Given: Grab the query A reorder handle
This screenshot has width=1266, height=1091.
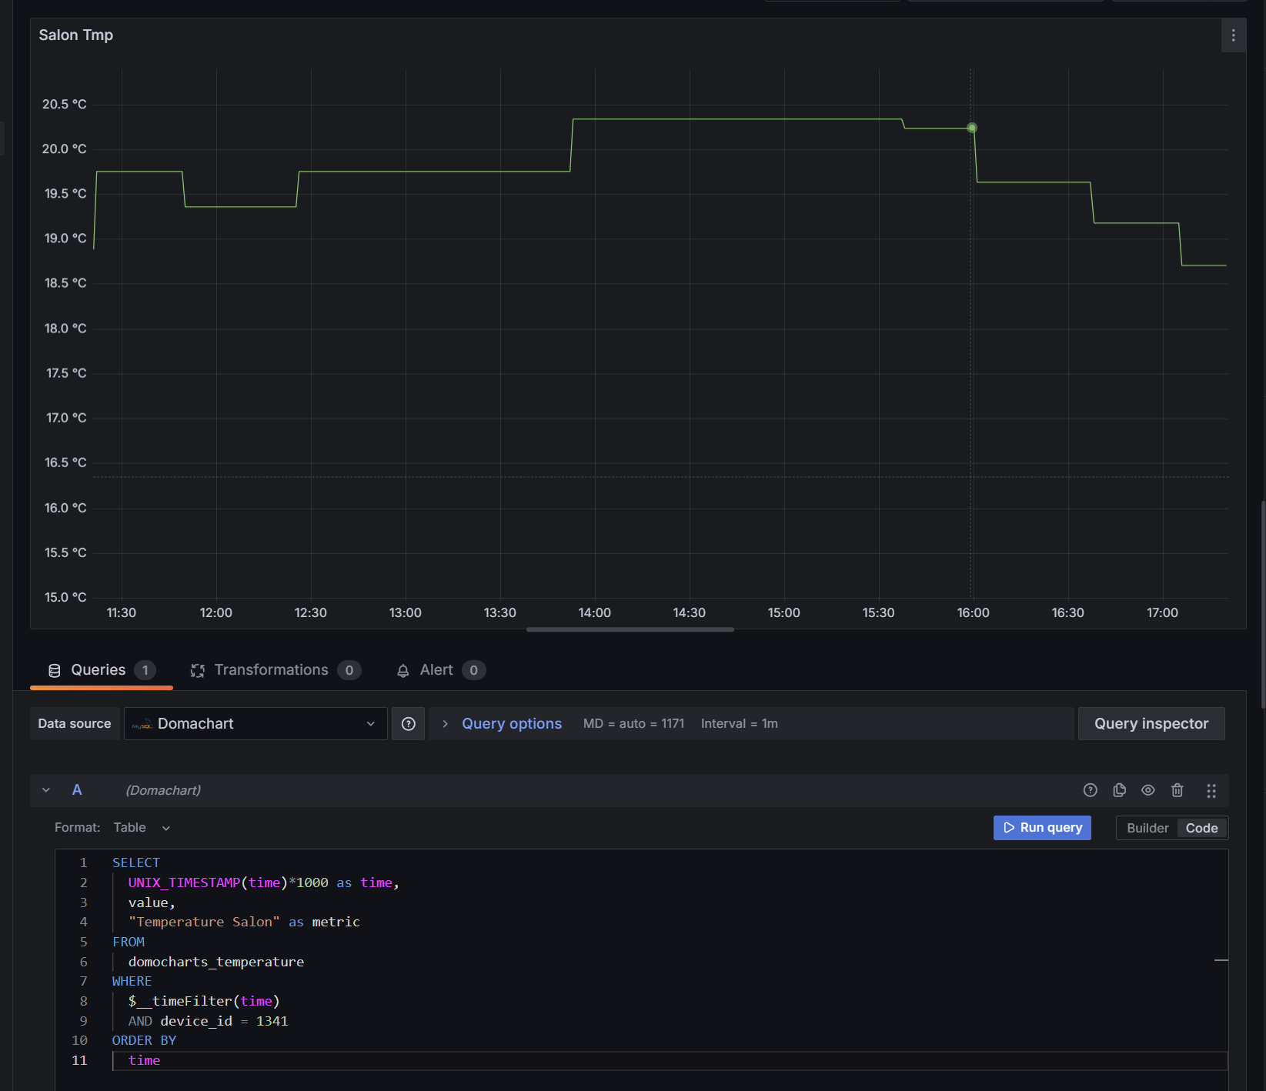Looking at the screenshot, I should pos(1211,790).
